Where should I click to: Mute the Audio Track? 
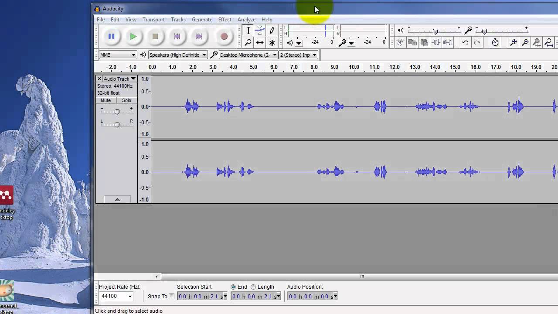pos(106,100)
